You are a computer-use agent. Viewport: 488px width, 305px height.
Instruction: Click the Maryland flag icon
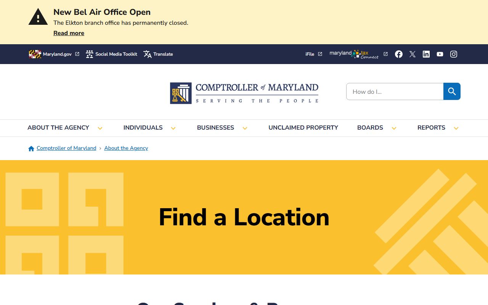(x=35, y=54)
